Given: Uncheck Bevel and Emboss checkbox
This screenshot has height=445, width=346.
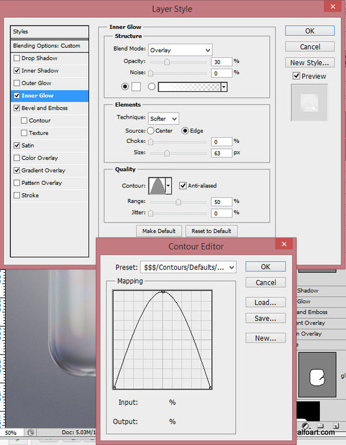Looking at the screenshot, I should 17,108.
